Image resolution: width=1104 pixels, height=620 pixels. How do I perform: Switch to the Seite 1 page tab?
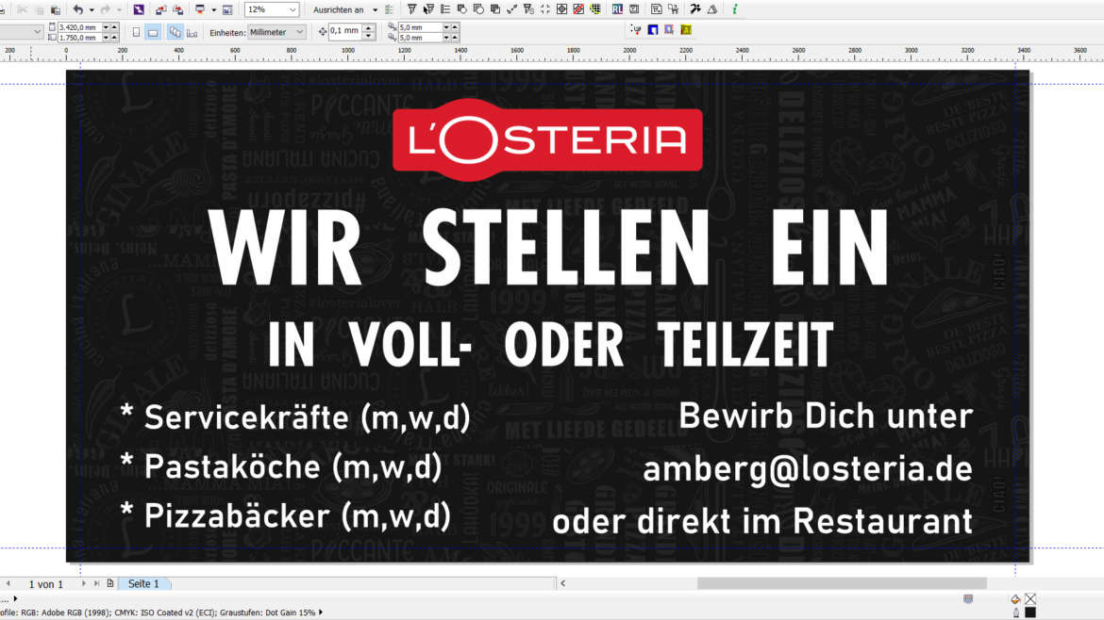(143, 583)
